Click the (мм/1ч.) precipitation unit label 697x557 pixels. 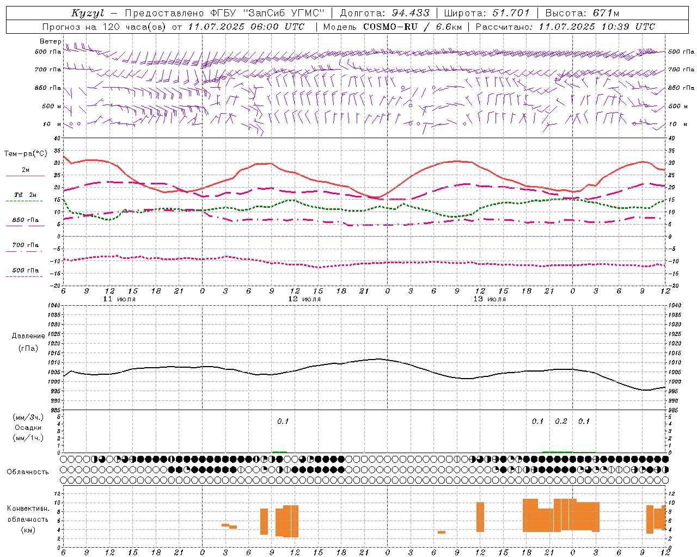(x=28, y=438)
